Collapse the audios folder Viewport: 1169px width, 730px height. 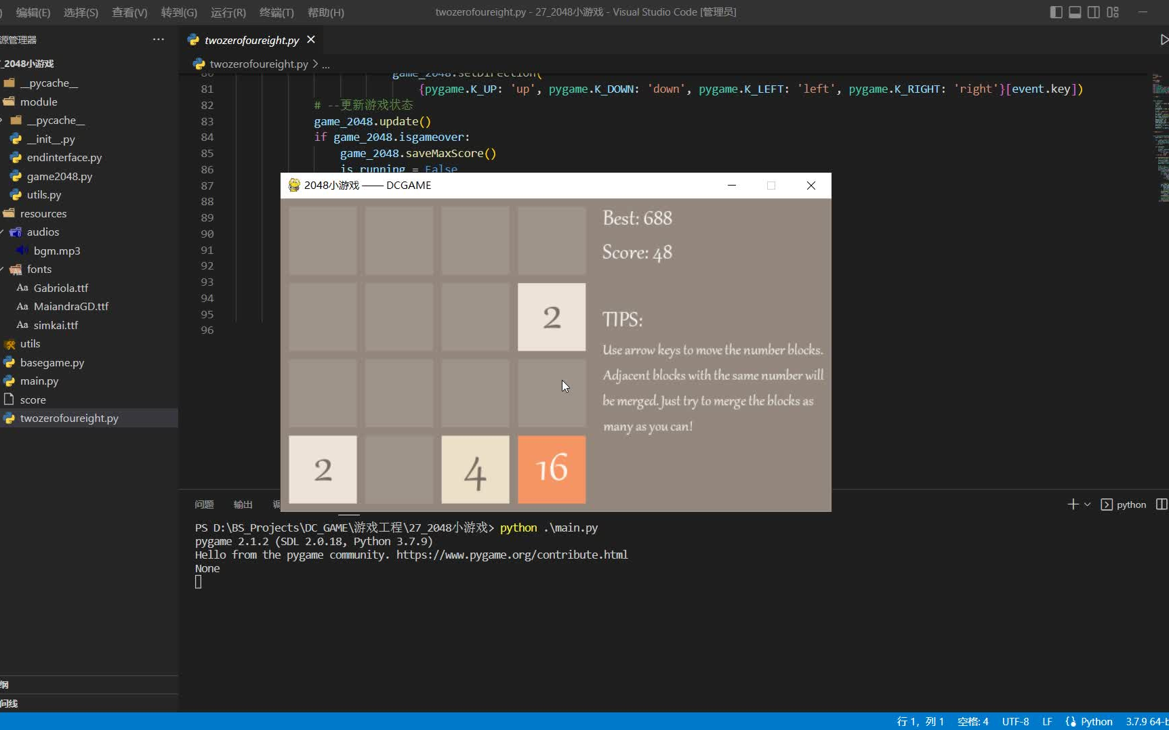pos(43,232)
